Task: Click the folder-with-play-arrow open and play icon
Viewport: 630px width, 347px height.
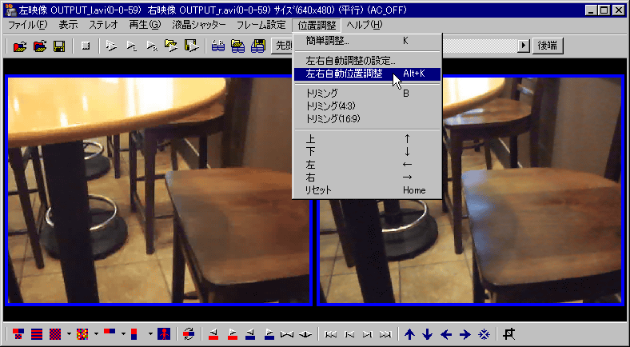Action: 172,46
